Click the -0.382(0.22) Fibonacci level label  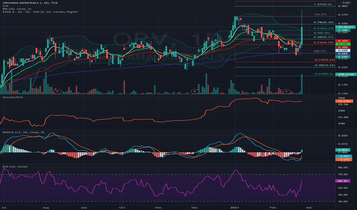point(324,65)
